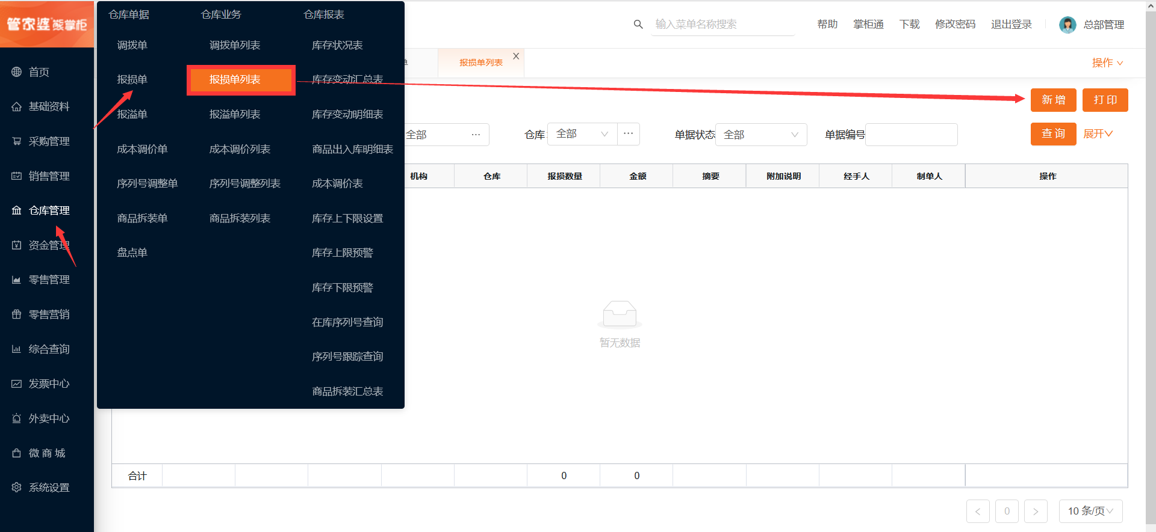Click the 新增 button
Screen dimensions: 1156x532
pos(1054,100)
